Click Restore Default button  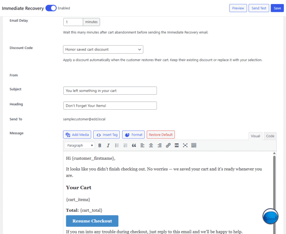pyautogui.click(x=161, y=135)
